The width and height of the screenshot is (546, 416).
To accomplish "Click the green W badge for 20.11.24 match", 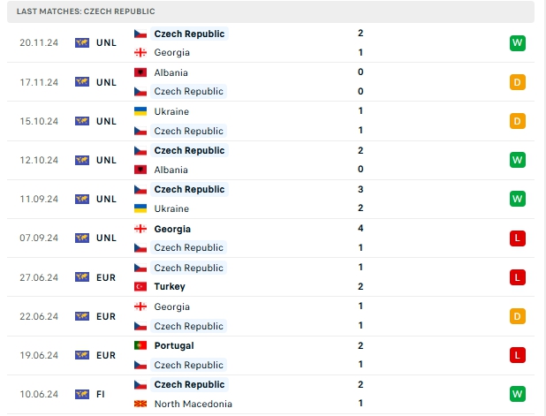I will click(517, 42).
